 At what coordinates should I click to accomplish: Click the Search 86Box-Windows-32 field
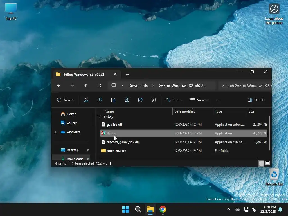245,85
